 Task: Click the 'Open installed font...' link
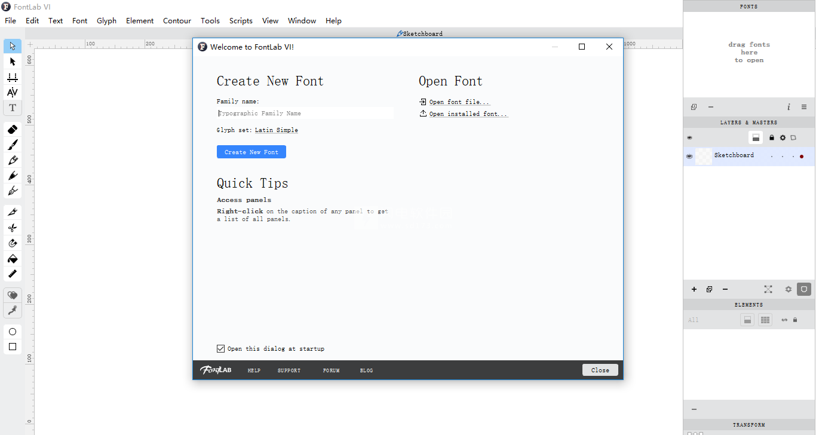(468, 114)
